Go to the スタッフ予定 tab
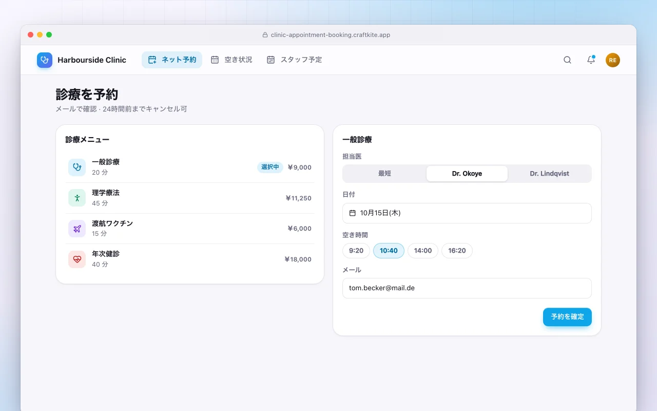Image resolution: width=657 pixels, height=411 pixels. click(295, 60)
